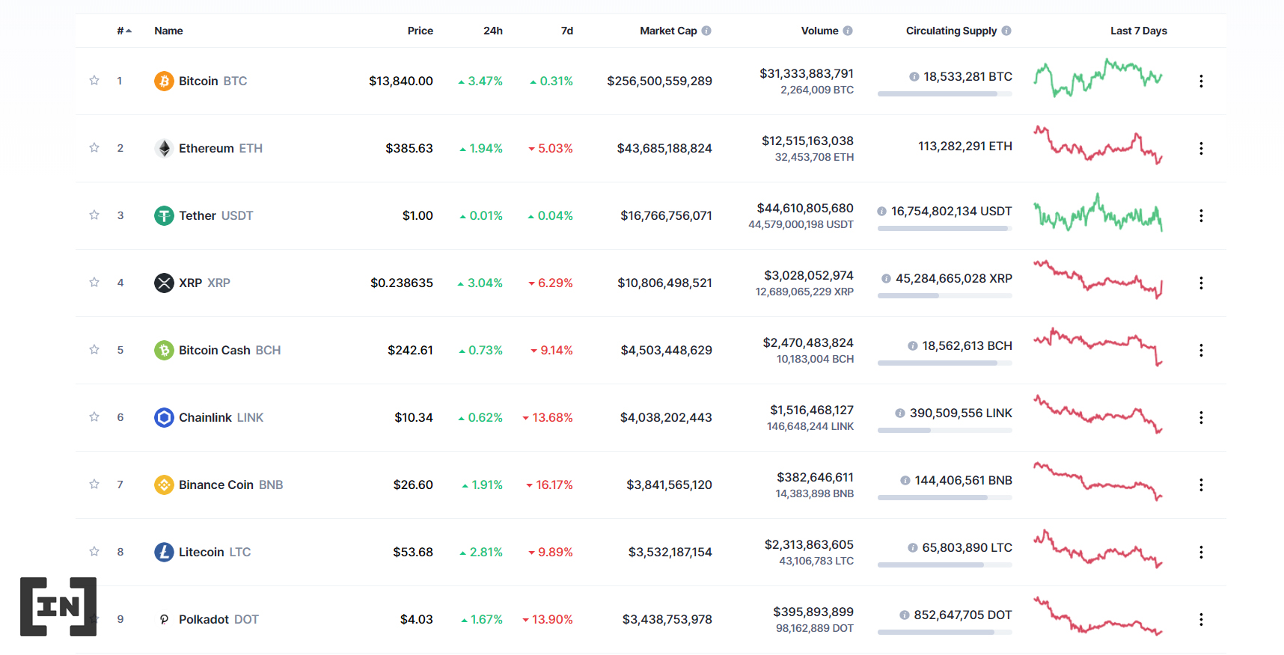
Task: Click the Polkadot logo icon
Action: tap(164, 619)
